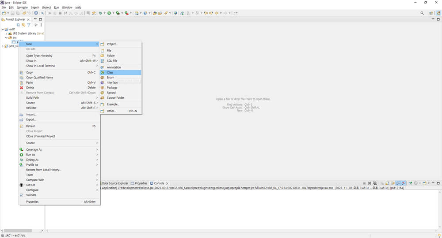Click the Run button in main toolbar
The width and height of the screenshot is (442, 238).
point(109,13)
